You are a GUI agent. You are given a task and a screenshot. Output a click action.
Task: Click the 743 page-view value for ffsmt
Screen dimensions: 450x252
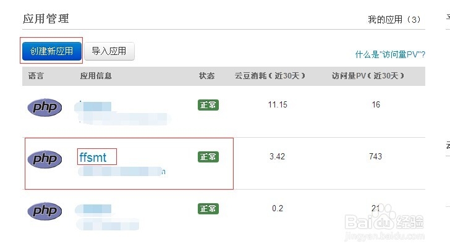(375, 157)
